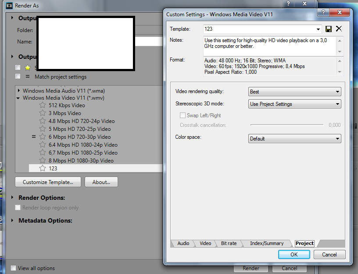Toggle the favorites-only checkbox beside the yellow star
The height and width of the screenshot is (274, 358).
[18, 68]
